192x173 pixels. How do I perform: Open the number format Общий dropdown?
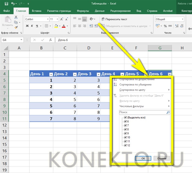coord(182,19)
